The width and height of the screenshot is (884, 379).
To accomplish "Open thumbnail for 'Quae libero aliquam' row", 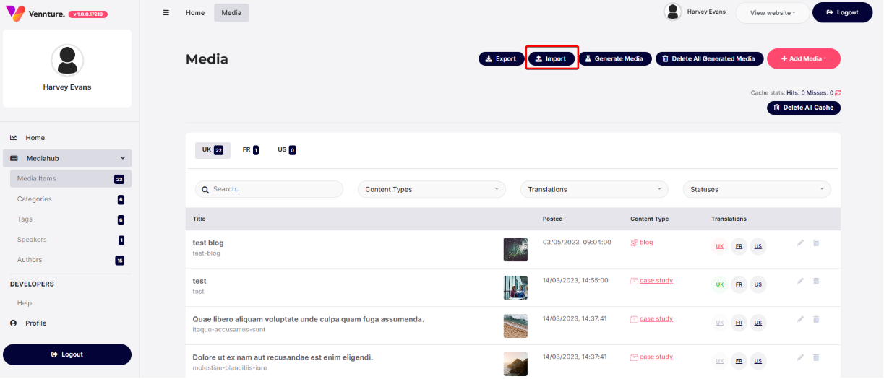I will (x=515, y=326).
